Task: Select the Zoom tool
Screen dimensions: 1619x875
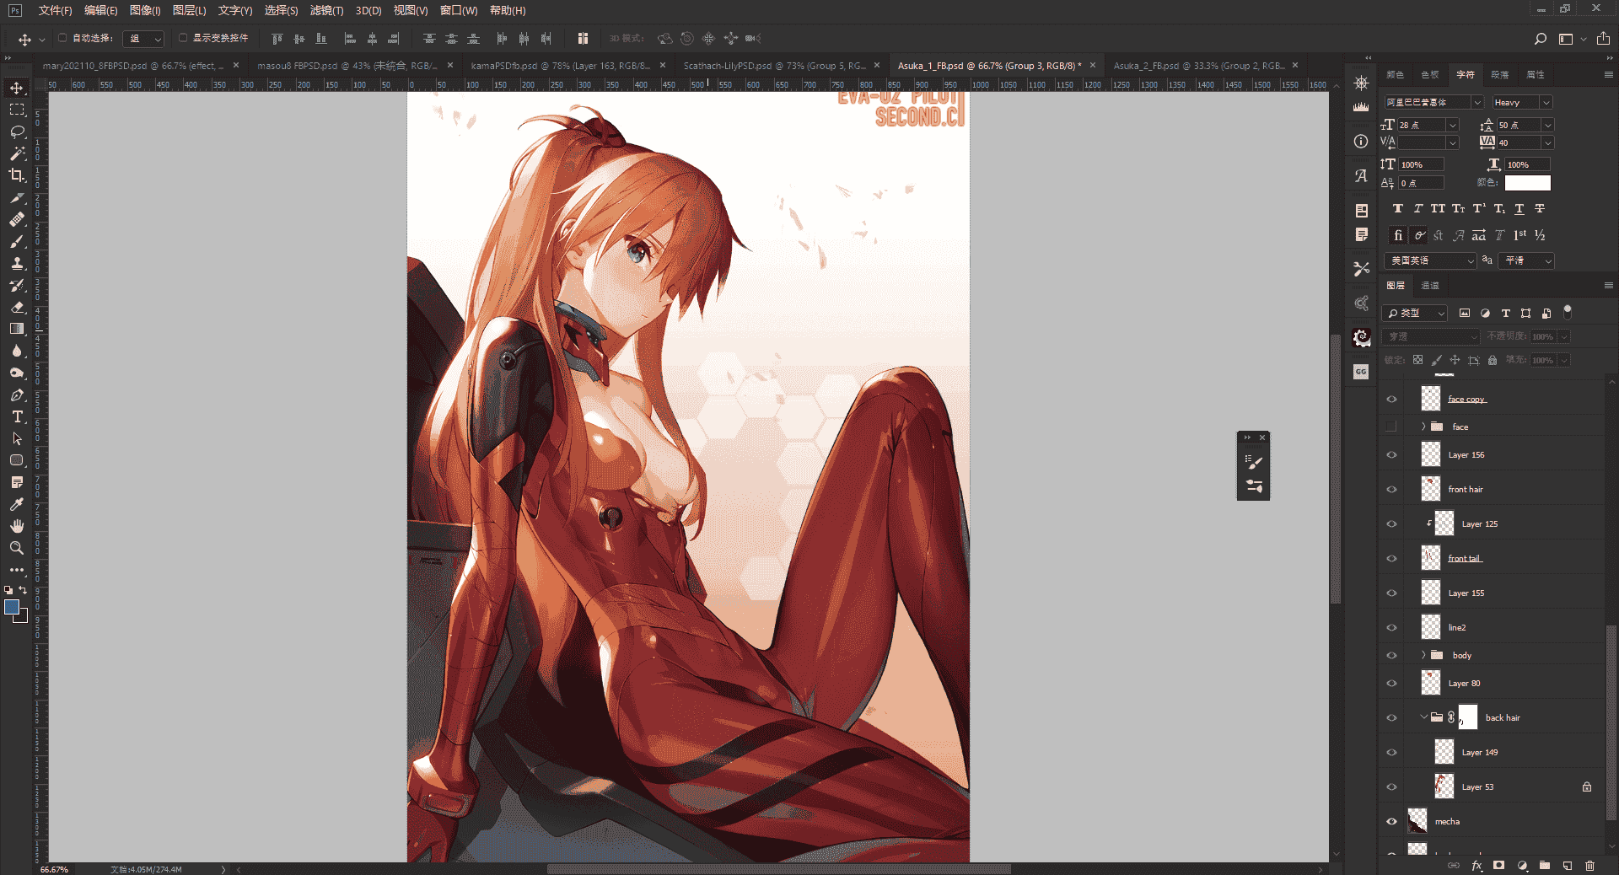Action: (x=17, y=548)
